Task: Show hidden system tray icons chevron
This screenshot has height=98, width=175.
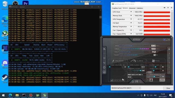Action: click(138, 95)
